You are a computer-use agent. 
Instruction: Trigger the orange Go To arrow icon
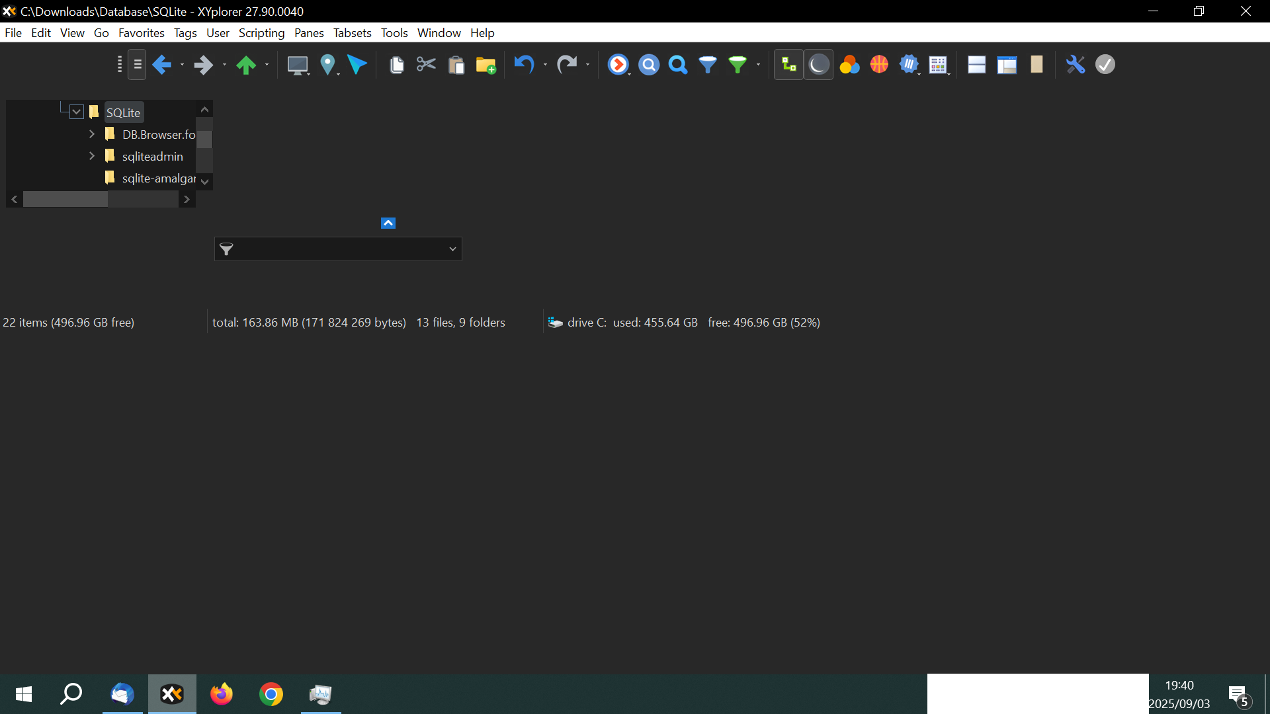618,64
